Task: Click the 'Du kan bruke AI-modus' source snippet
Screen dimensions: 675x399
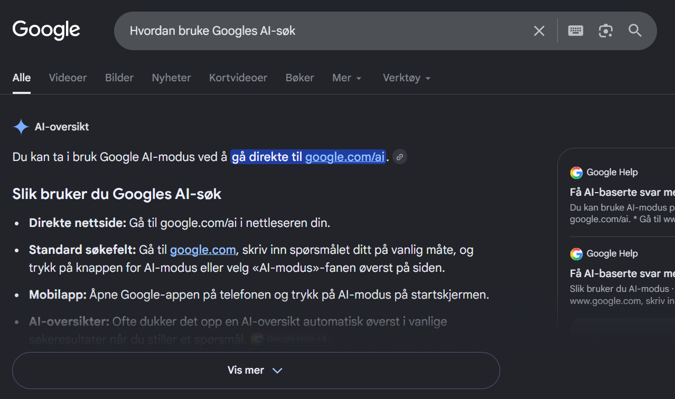Action: (622, 213)
